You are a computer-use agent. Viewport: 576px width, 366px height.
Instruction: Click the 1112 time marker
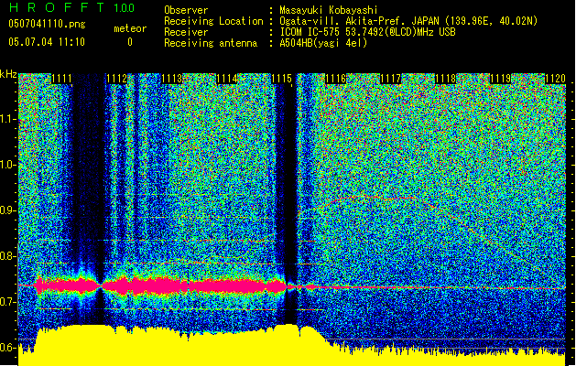tap(117, 79)
